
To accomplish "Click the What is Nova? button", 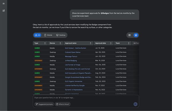I will tap(62, 104).
